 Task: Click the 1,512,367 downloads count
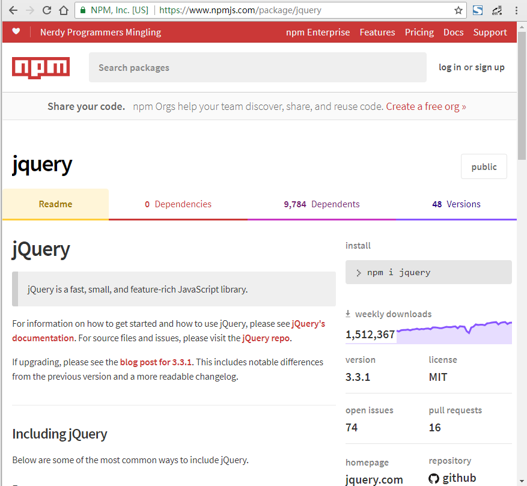[x=370, y=335]
